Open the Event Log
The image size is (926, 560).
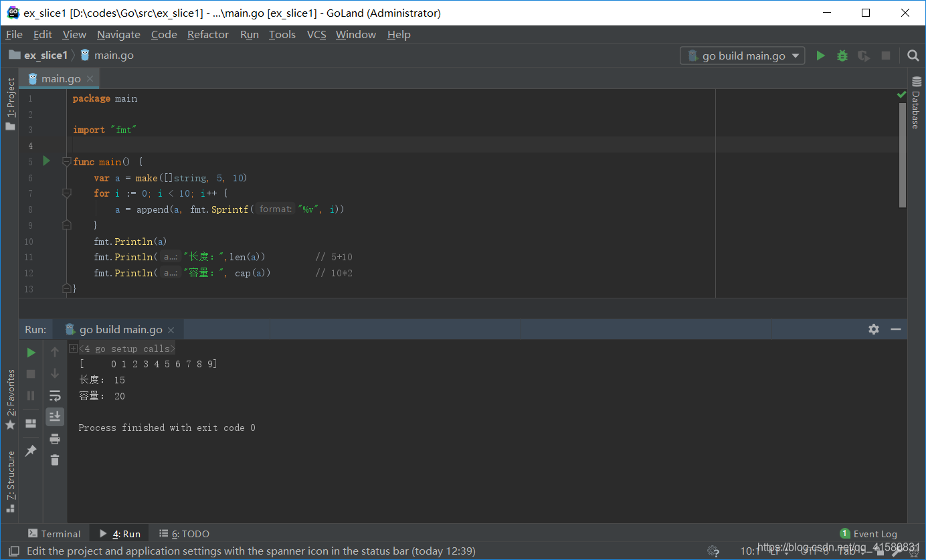click(x=868, y=533)
